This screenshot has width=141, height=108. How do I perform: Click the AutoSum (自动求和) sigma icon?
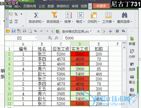point(36,15)
